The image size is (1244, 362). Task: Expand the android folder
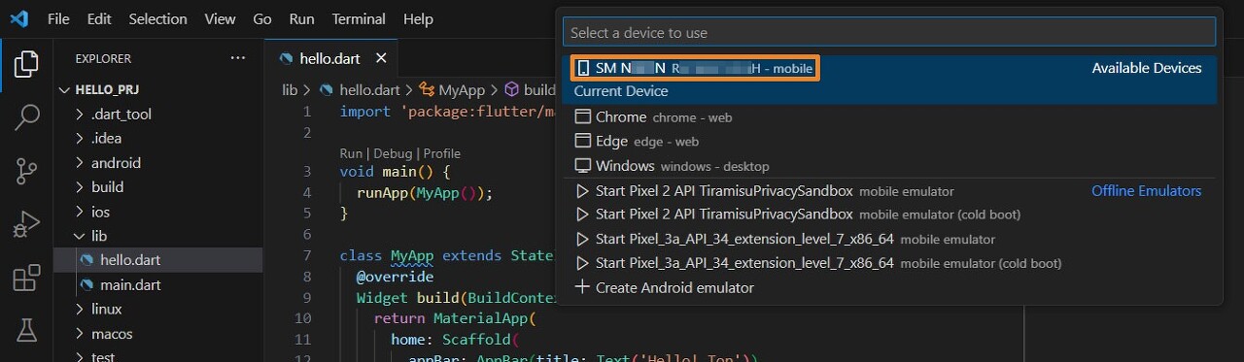(157, 163)
